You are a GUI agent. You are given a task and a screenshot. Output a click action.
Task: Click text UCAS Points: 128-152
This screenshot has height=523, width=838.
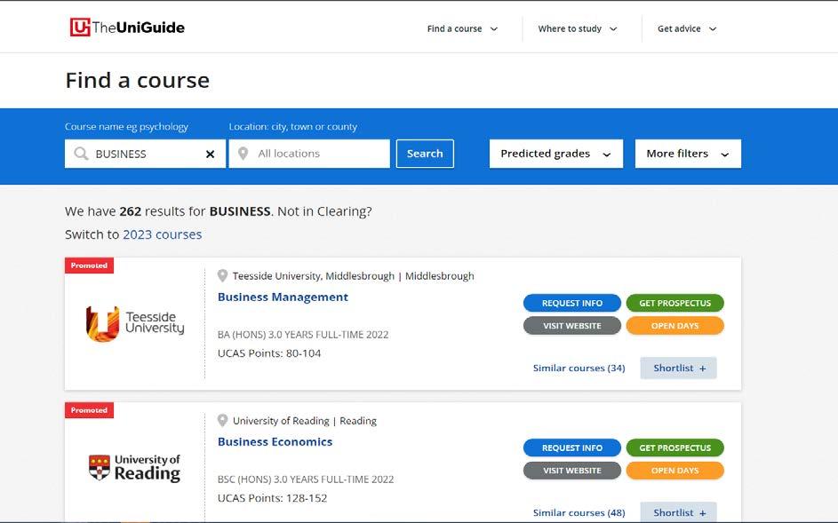coord(272,498)
